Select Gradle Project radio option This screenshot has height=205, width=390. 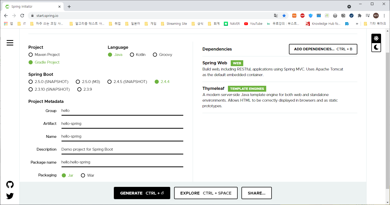pyautogui.click(x=44, y=62)
